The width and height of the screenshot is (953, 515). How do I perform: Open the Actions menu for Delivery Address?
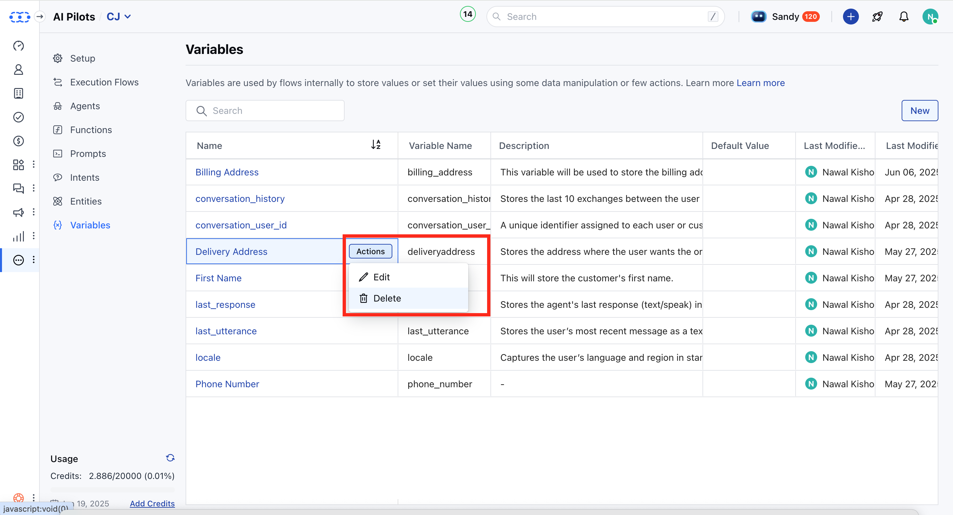tap(370, 251)
